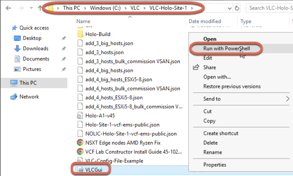Expand chevron after VLC-Holo-Site-1 breadcrumb
293x176 pixels.
point(192,8)
